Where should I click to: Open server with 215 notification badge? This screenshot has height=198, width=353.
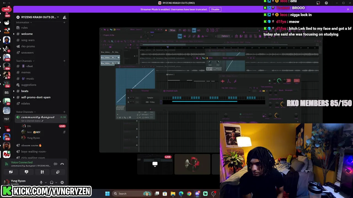(x=7, y=137)
